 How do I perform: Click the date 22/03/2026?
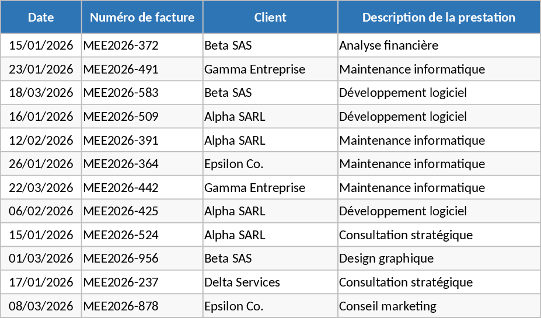pos(41,188)
